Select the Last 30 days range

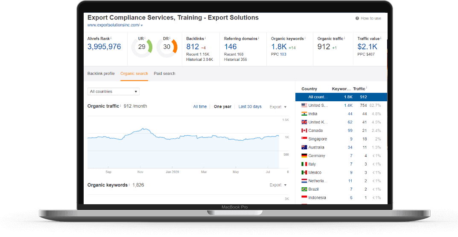tap(250, 106)
